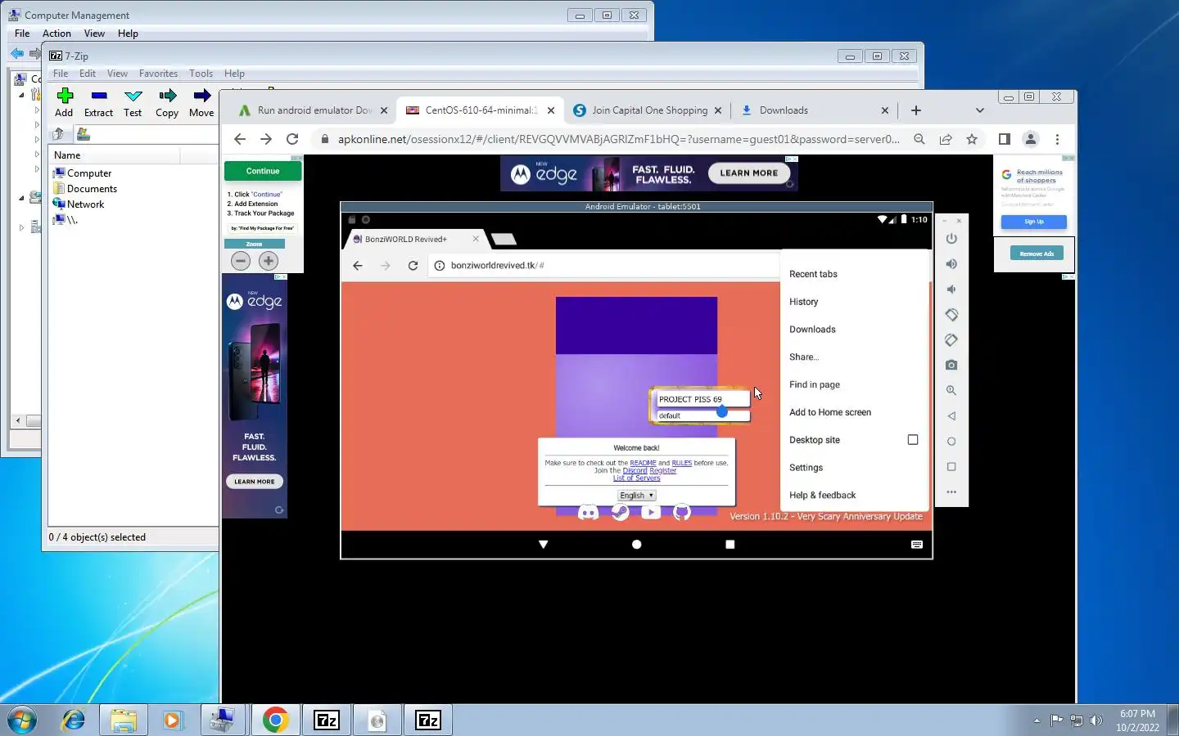1179x736 pixels.
Task: Click the RULES link
Action: pyautogui.click(x=681, y=463)
